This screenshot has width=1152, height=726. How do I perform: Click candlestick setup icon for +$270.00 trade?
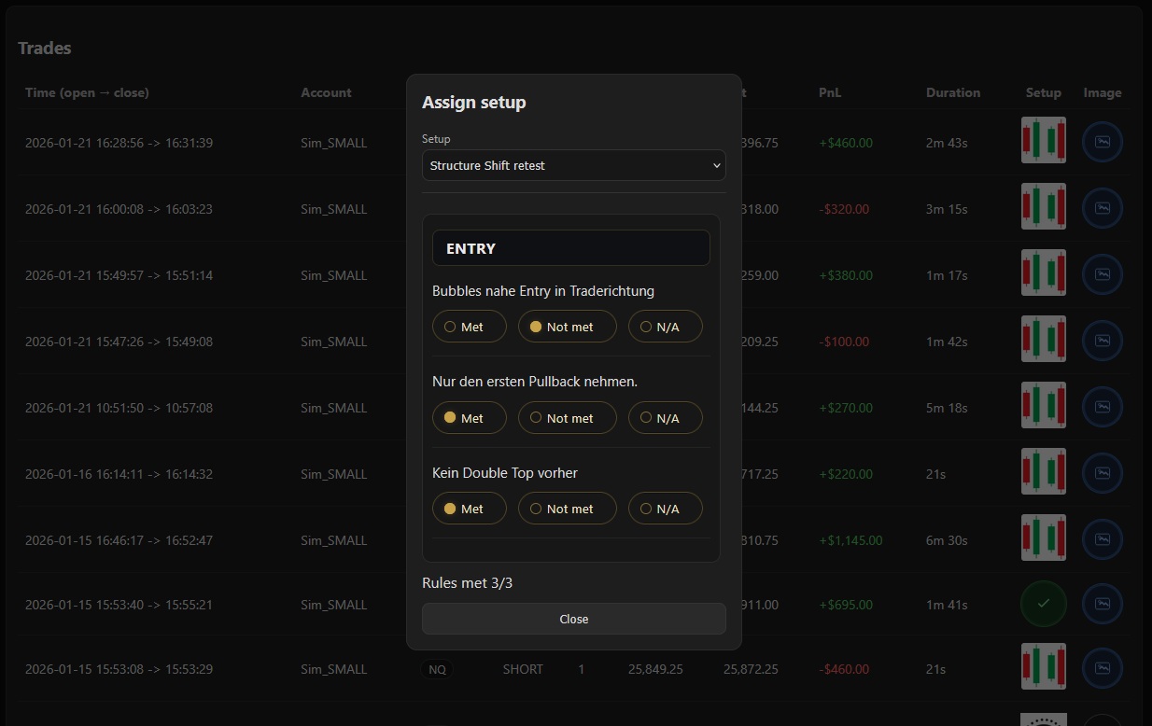(1043, 406)
